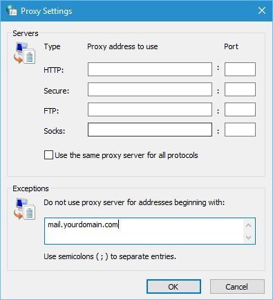Click the Servers section computer icon

[24, 53]
